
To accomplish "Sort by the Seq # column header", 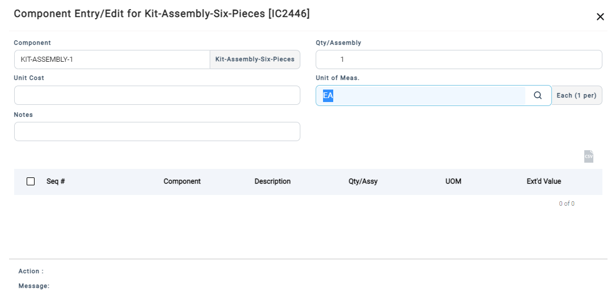I will [x=56, y=181].
